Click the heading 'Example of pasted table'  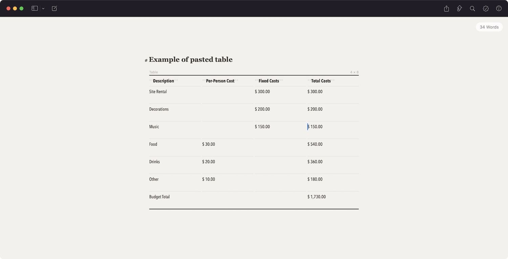coord(191,60)
